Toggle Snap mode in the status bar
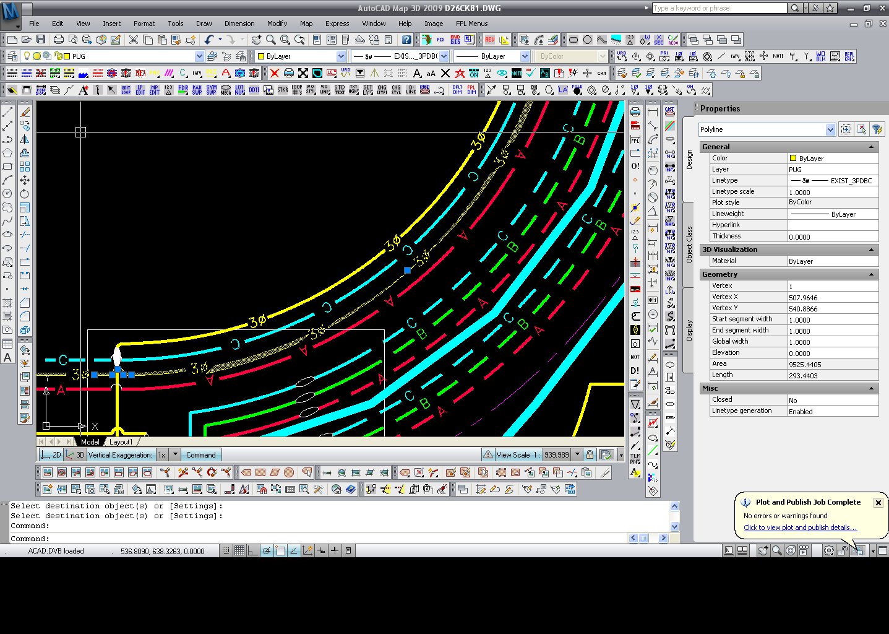This screenshot has width=889, height=634. (226, 550)
